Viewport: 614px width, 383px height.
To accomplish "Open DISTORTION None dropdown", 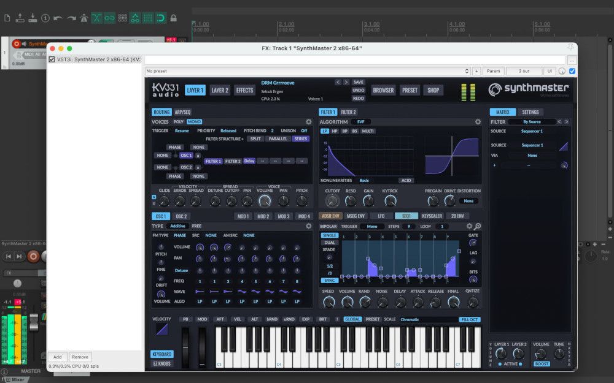I will (468, 201).
